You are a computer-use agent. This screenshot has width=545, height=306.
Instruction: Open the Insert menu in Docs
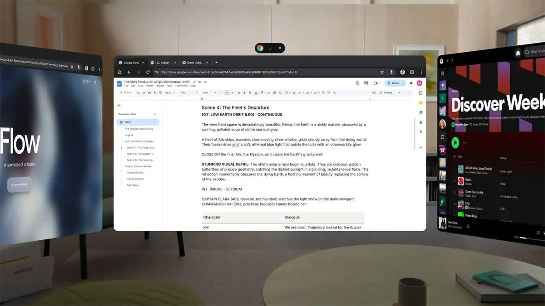click(x=150, y=86)
